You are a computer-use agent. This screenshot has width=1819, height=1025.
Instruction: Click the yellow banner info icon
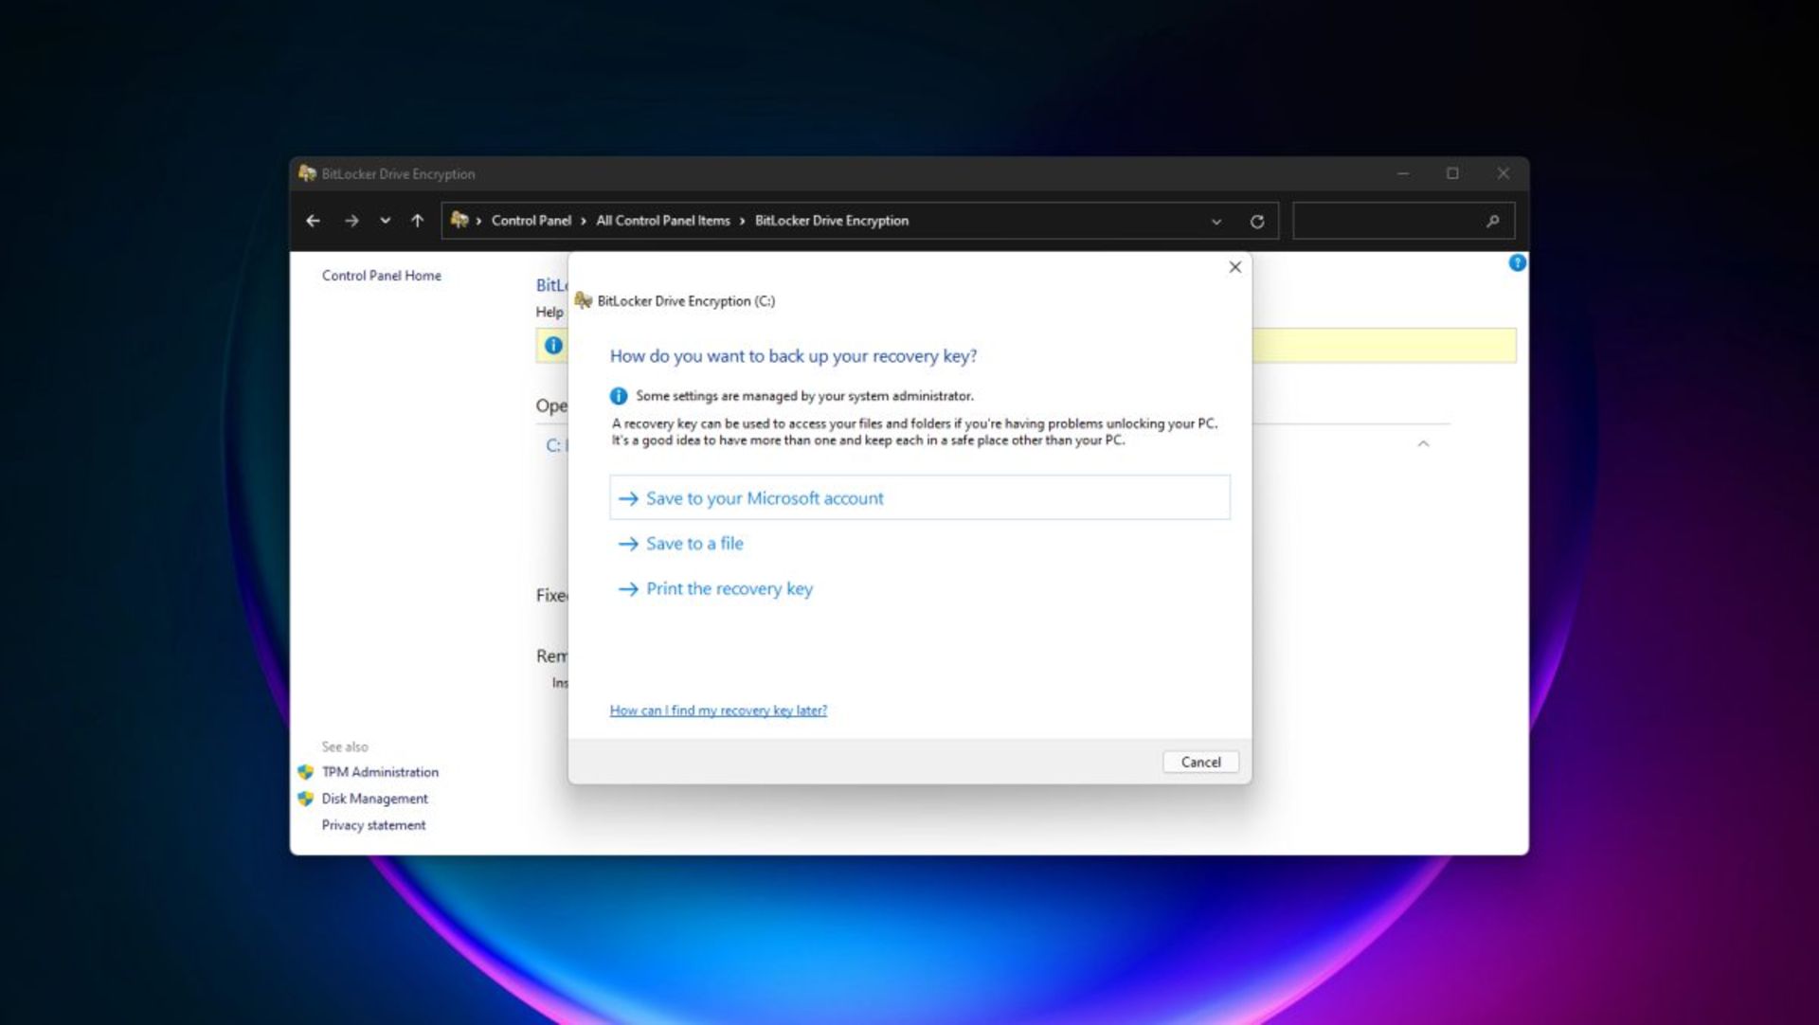pyautogui.click(x=553, y=346)
